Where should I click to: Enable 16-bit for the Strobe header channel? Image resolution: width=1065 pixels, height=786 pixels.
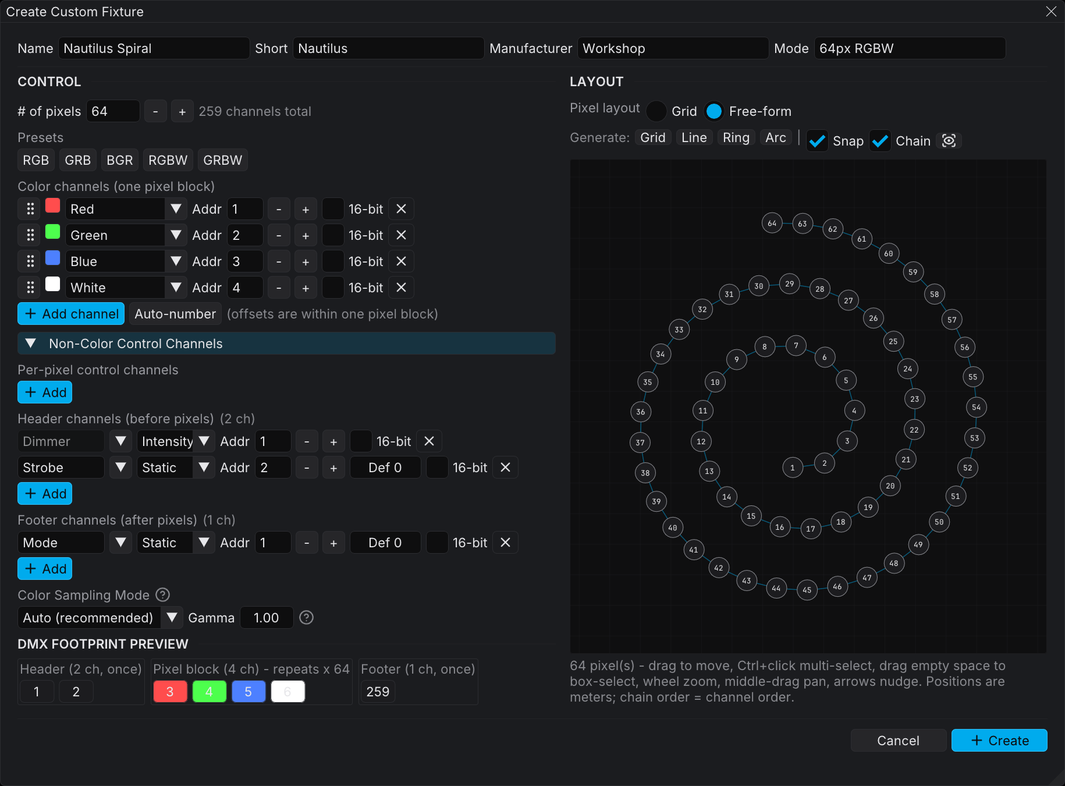437,468
